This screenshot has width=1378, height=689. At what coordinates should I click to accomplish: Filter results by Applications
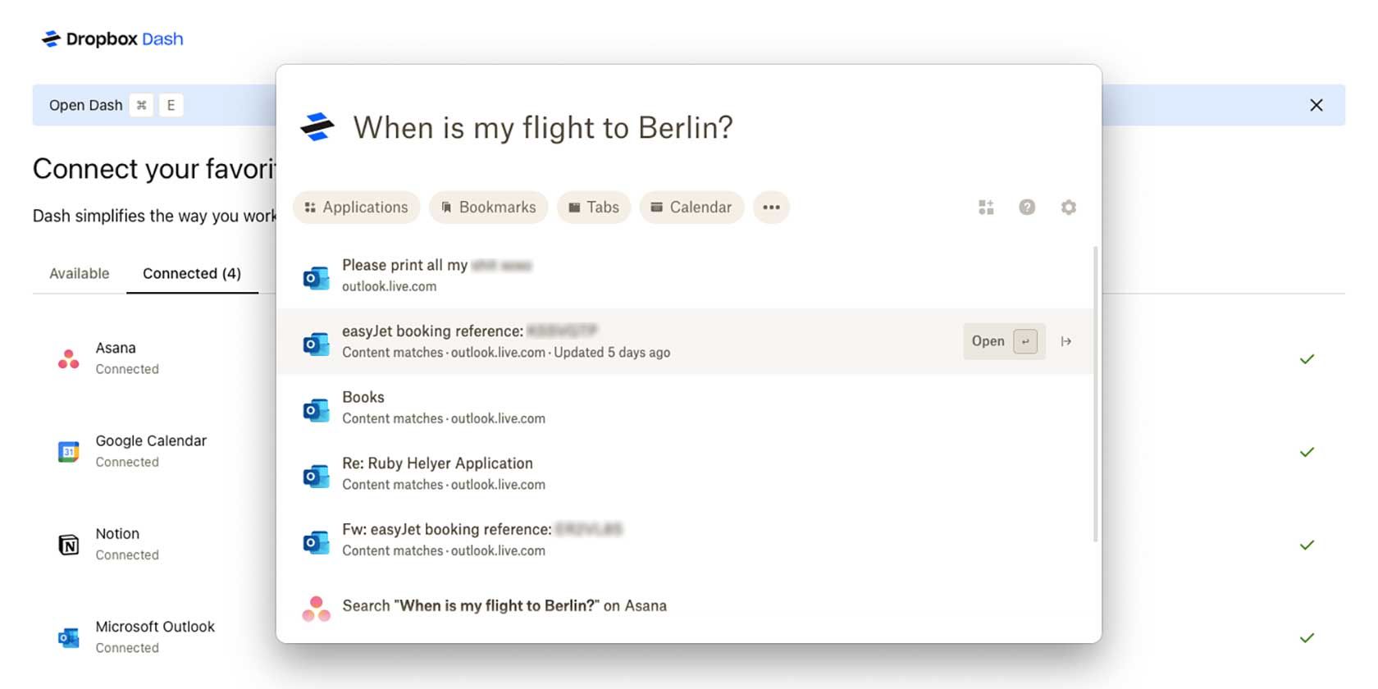tap(356, 208)
